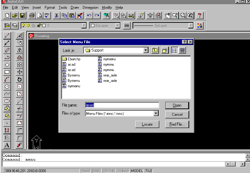Open the View menu

coord(25,7)
